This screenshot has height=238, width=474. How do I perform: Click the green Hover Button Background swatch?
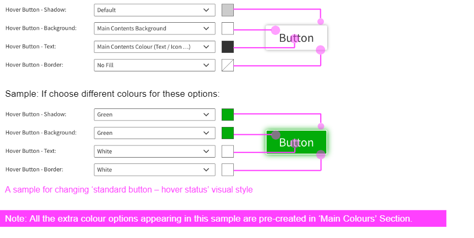tap(227, 133)
